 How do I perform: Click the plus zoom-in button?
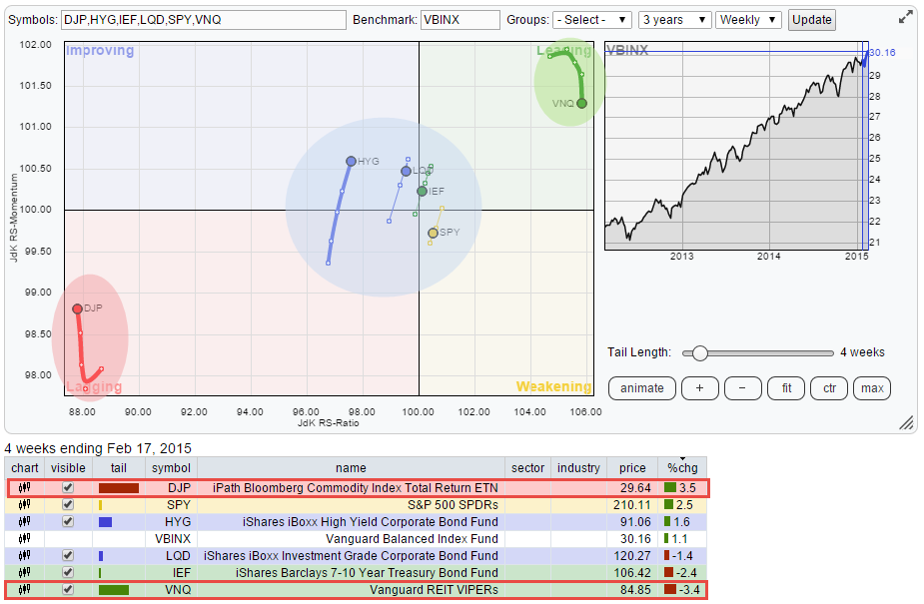click(699, 388)
